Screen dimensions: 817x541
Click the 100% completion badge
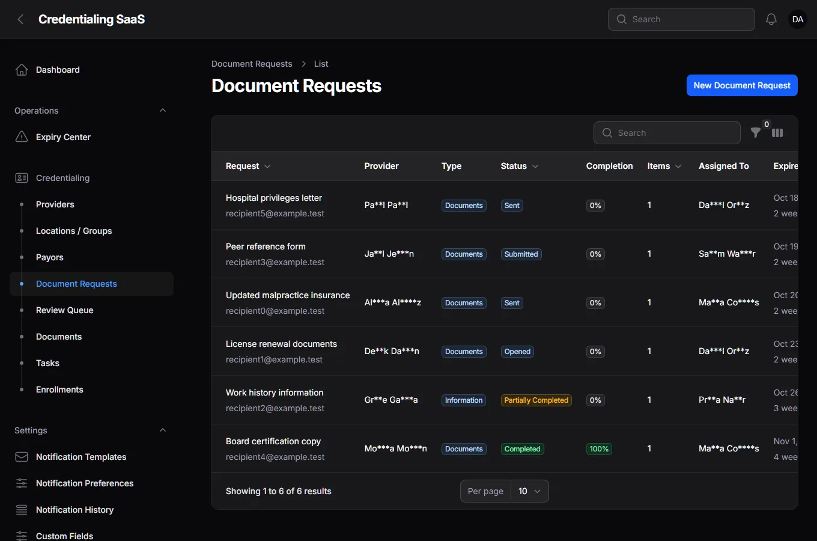pos(599,449)
